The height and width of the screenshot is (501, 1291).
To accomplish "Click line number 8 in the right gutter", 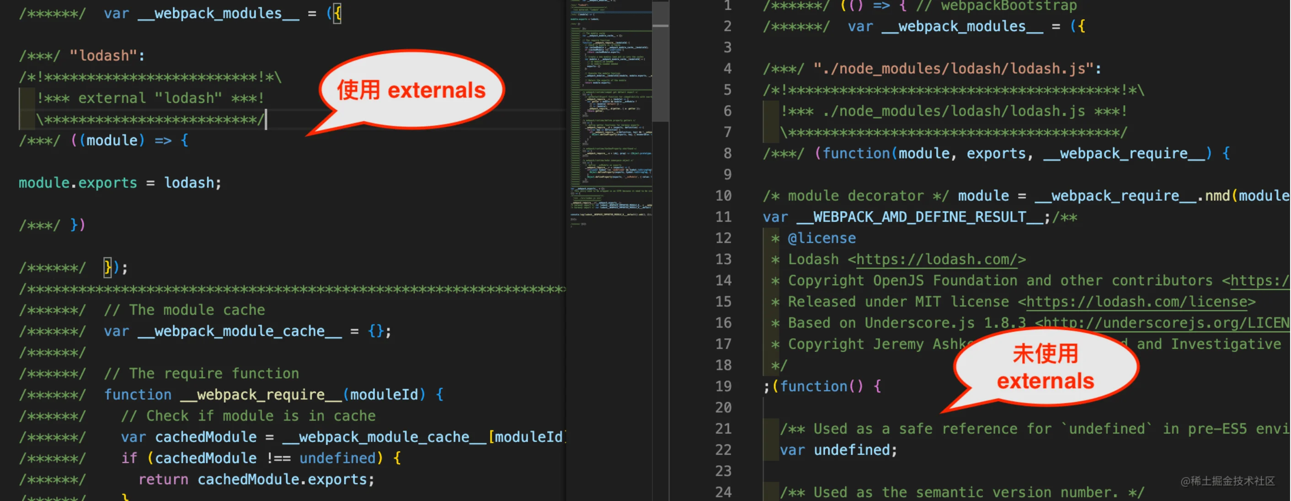I will [x=727, y=153].
